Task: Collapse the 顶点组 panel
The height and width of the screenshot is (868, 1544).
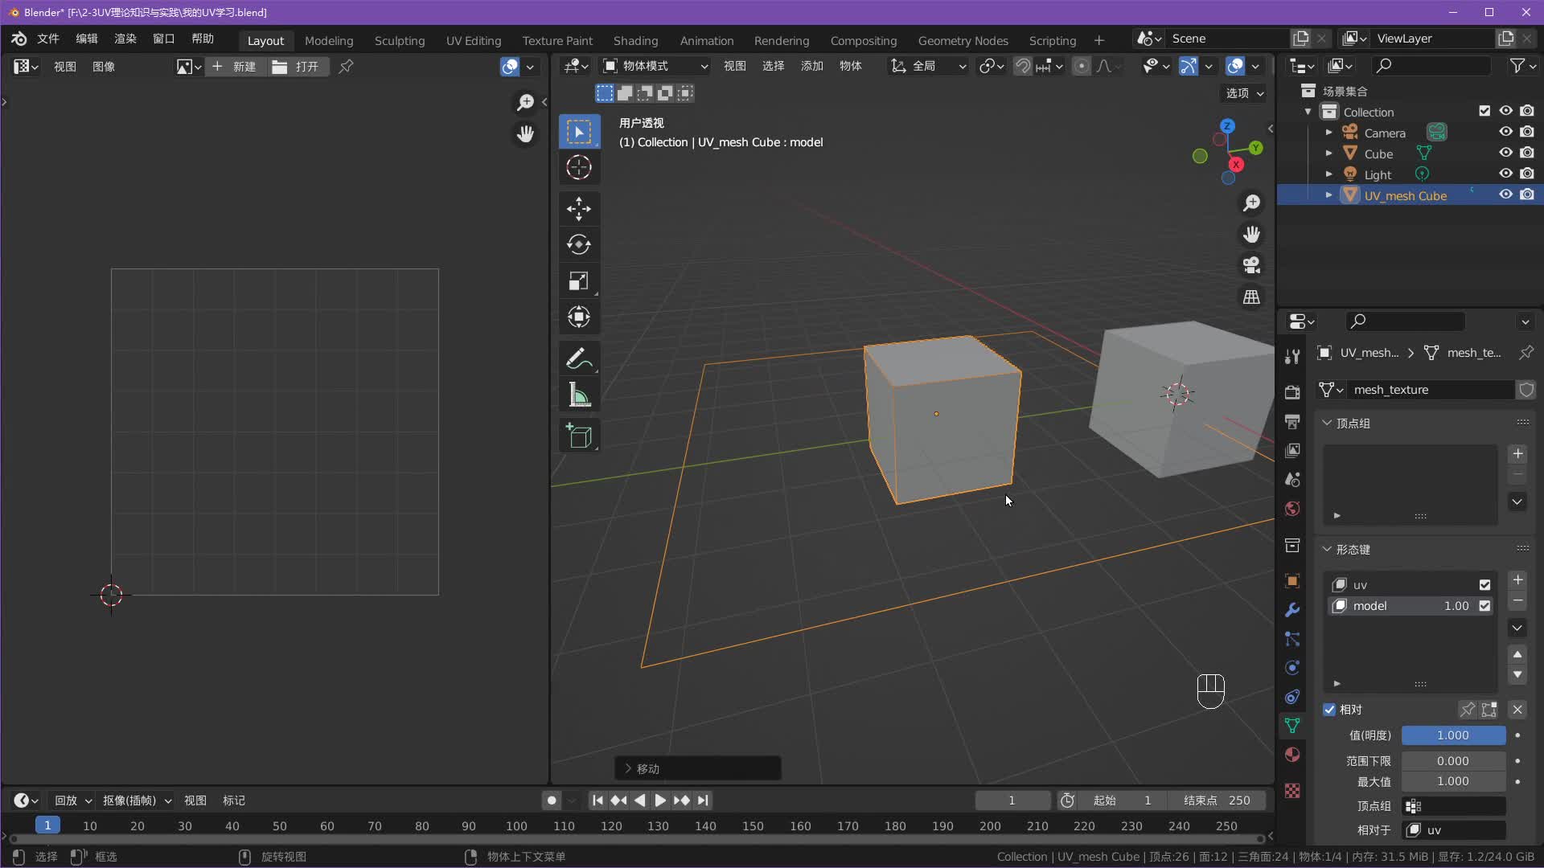Action: (x=1327, y=423)
